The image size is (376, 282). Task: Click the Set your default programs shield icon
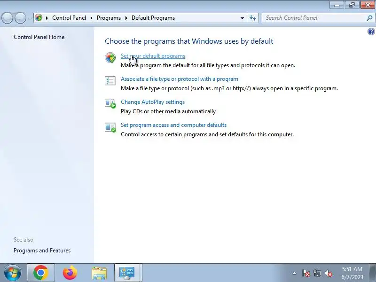pos(110,57)
